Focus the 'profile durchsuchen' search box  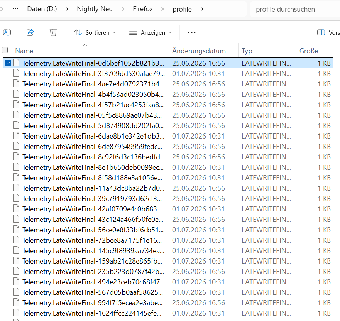tap(295, 9)
